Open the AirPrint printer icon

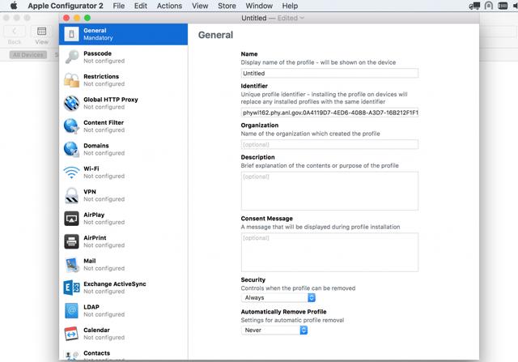point(72,241)
